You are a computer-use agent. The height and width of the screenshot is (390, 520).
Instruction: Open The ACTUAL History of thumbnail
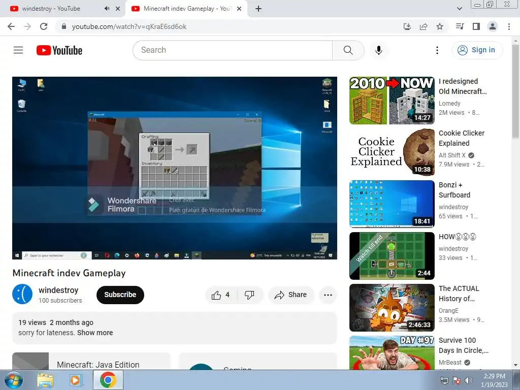click(392, 307)
